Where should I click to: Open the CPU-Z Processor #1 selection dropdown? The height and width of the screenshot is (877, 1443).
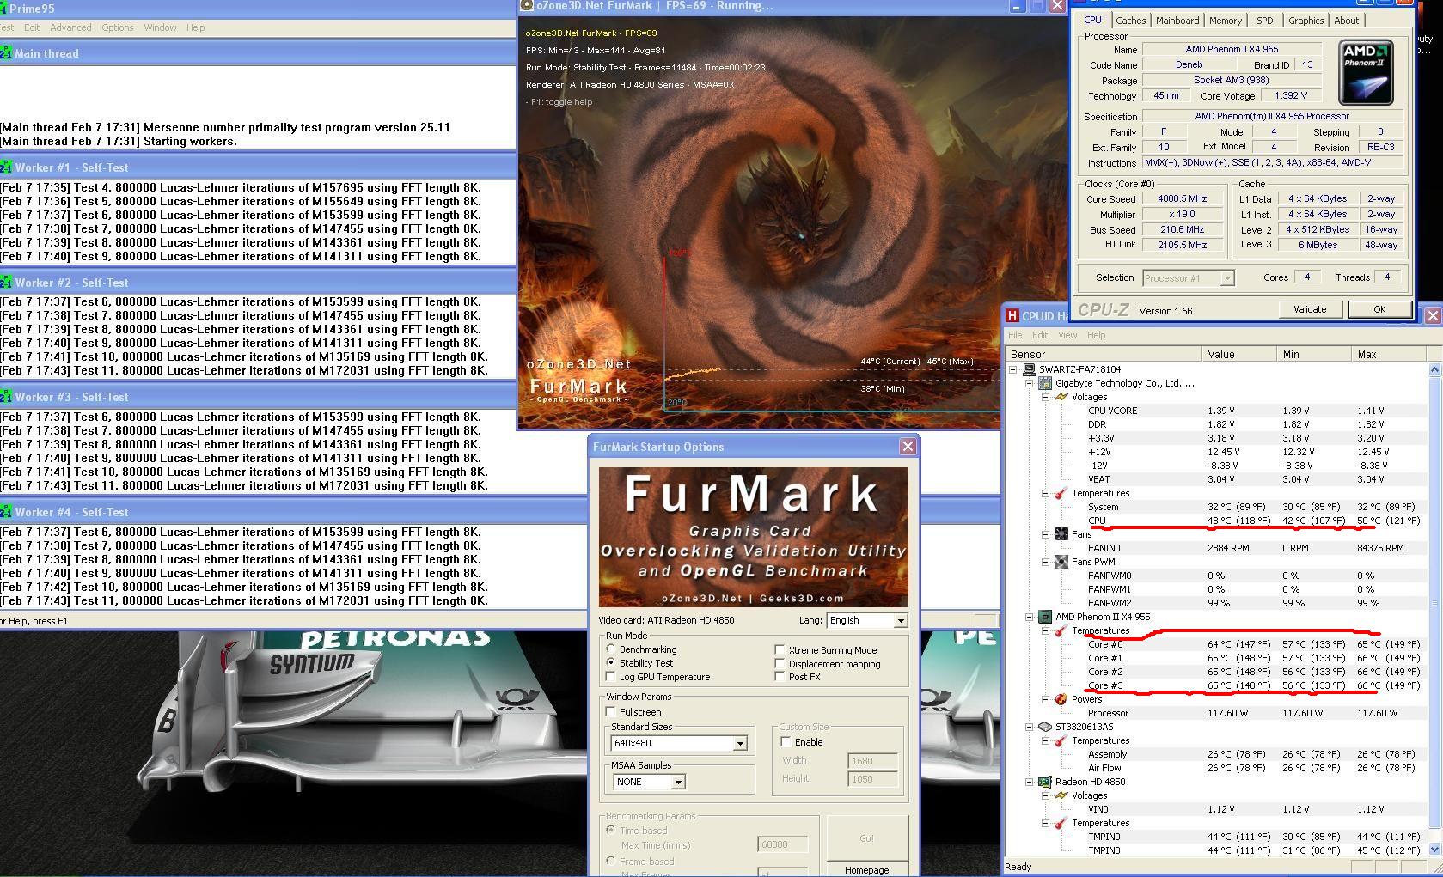(x=1227, y=277)
